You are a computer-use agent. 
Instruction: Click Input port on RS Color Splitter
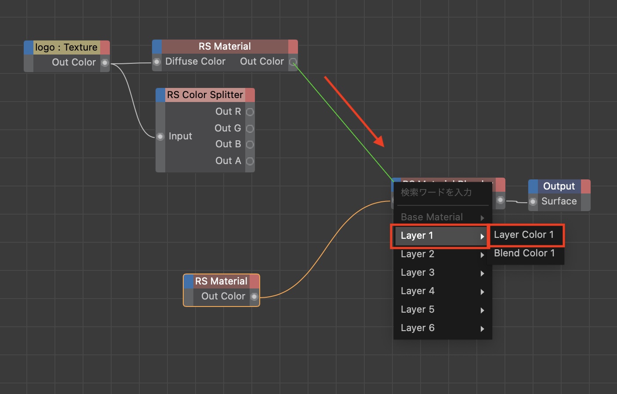(160, 137)
